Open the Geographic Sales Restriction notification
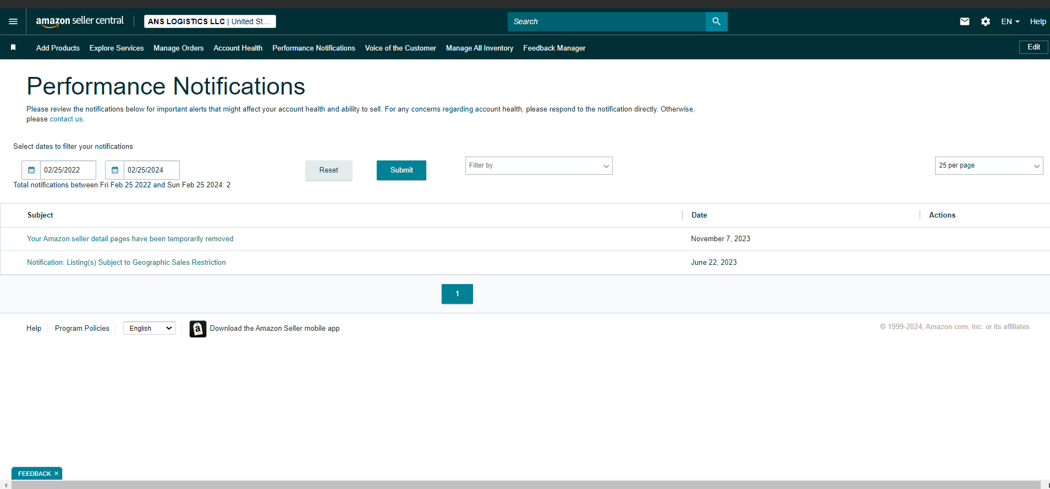This screenshot has height=489, width=1050. [x=127, y=263]
